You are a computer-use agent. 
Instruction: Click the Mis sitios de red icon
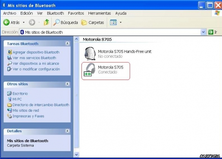[x=9, y=110]
